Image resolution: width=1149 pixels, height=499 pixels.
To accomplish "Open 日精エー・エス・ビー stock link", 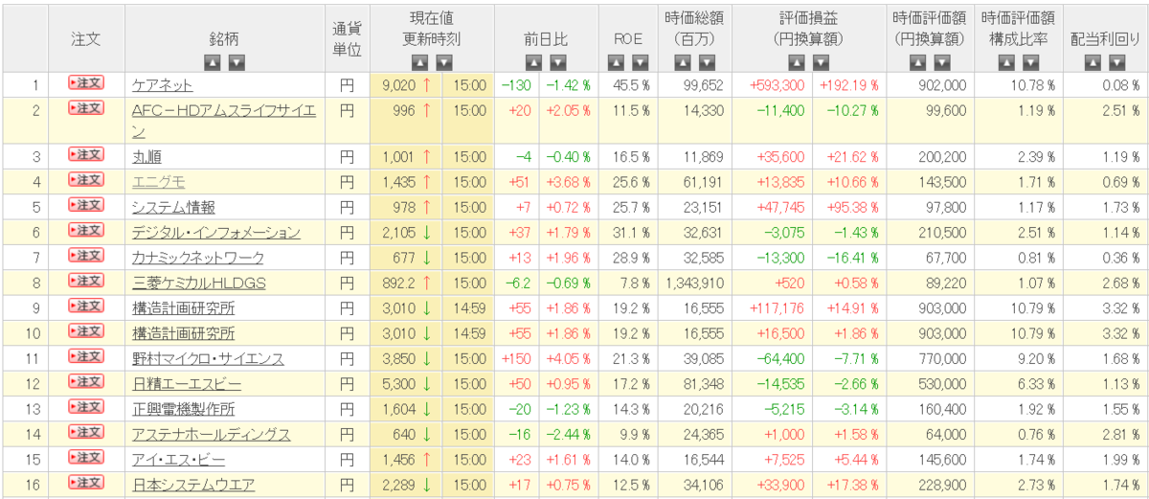I will (187, 384).
